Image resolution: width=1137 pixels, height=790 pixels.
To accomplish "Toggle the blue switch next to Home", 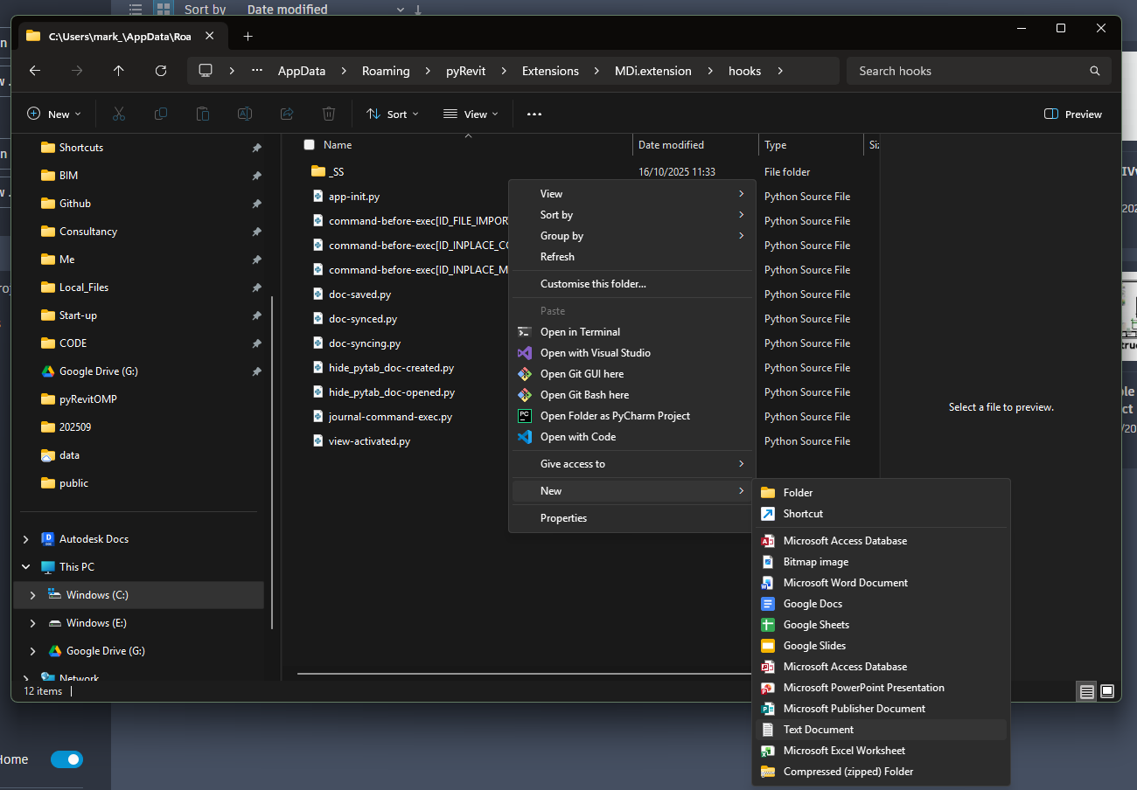I will pyautogui.click(x=66, y=759).
